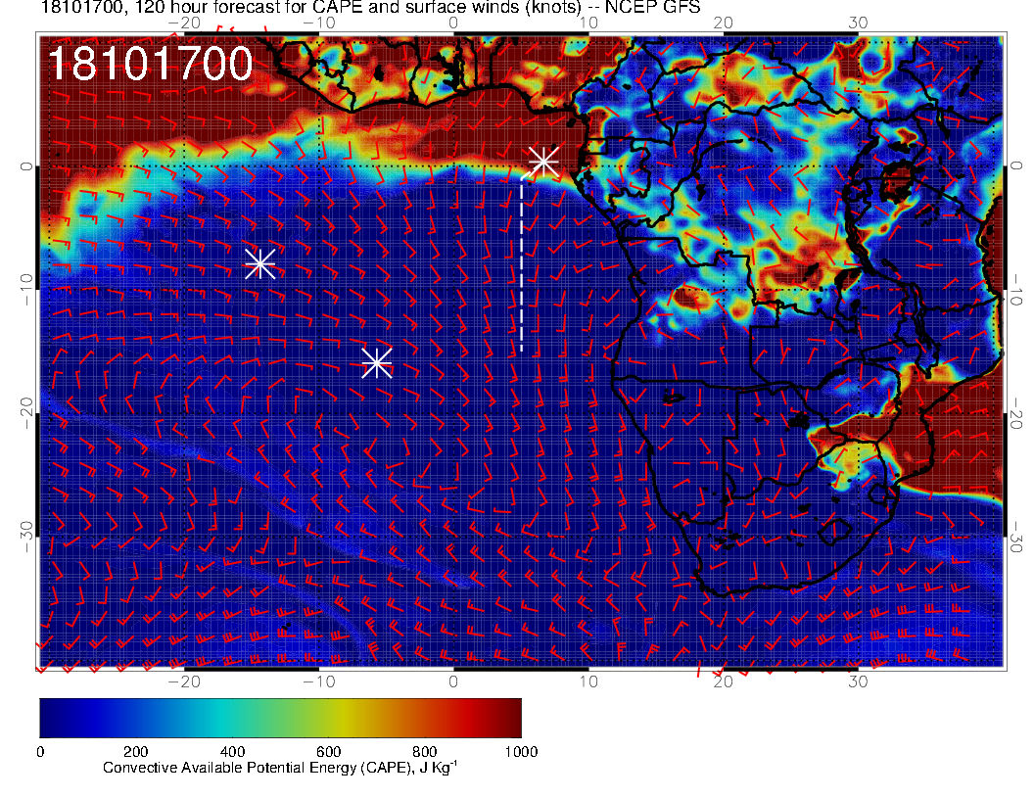Select the white asterisk marker near 6W 16S
This screenshot has height=799, width=1034.
click(x=377, y=362)
